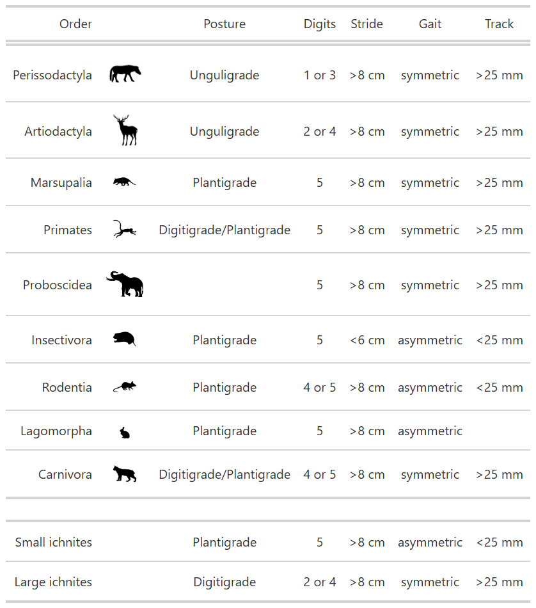Select the Small ichnites row label
The width and height of the screenshot is (536, 608).
click(54, 543)
